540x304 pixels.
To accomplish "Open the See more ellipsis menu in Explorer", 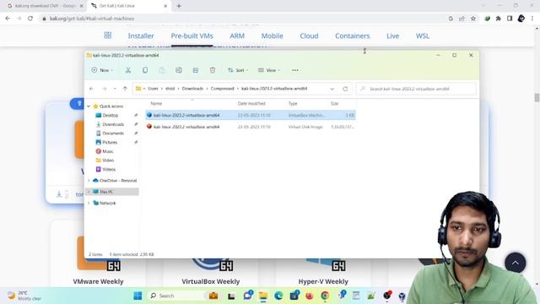I will (295, 70).
